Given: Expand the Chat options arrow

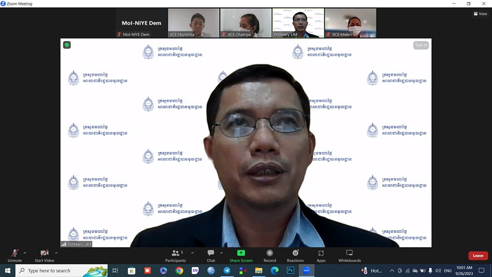Looking at the screenshot, I should point(221,253).
